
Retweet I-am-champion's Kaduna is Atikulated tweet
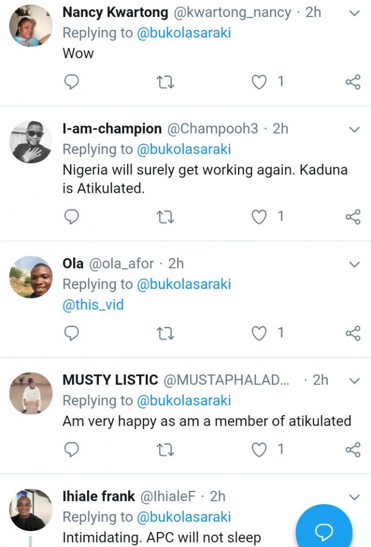click(165, 216)
